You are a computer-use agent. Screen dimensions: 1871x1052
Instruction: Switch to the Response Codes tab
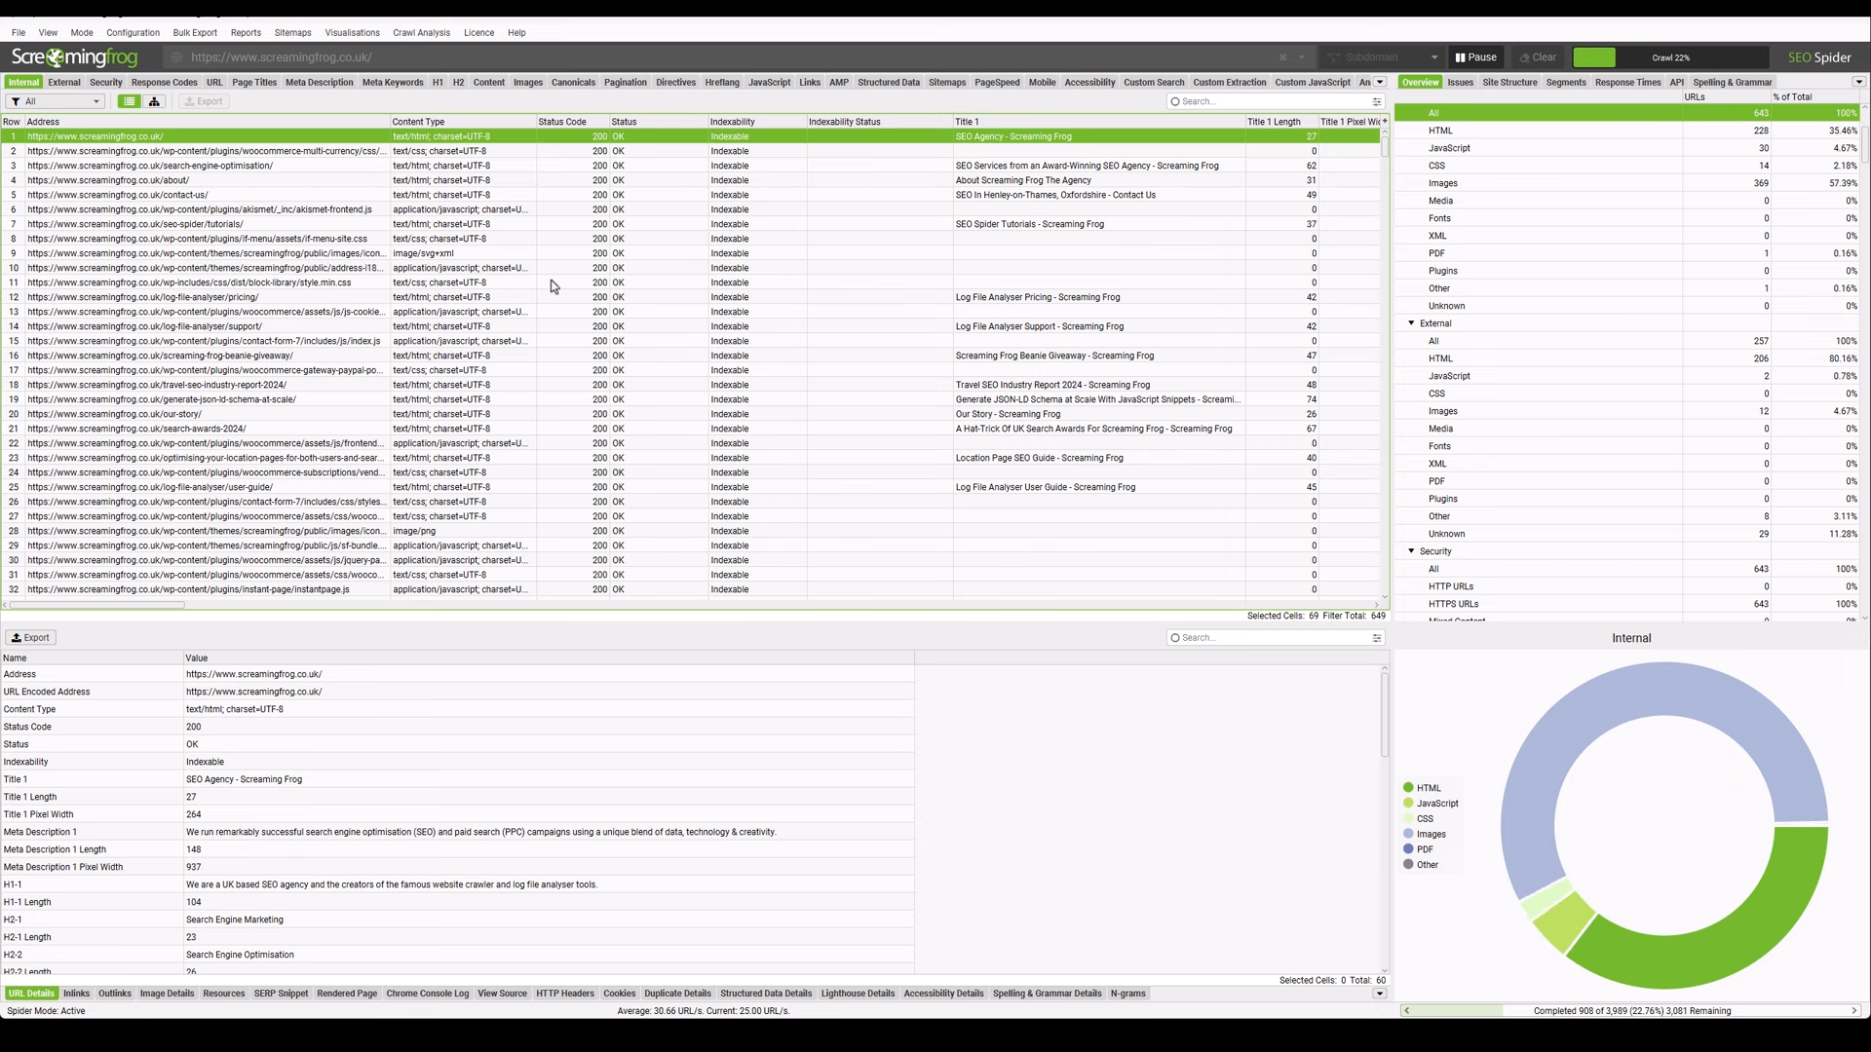tap(164, 83)
